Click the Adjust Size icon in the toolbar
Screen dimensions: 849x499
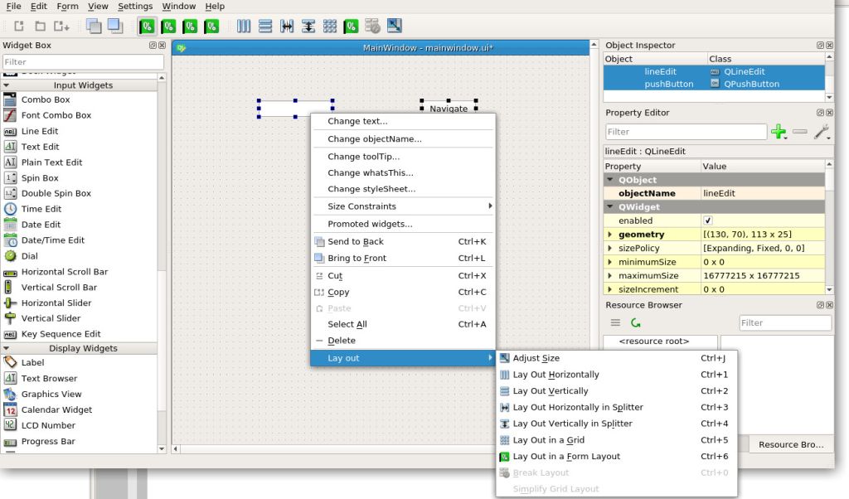[x=395, y=27]
